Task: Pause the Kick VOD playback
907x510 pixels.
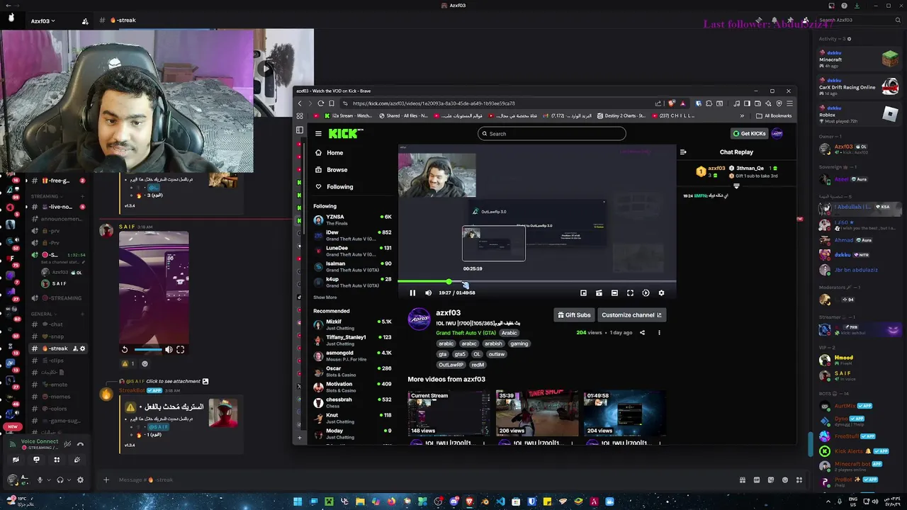Action: pyautogui.click(x=412, y=293)
